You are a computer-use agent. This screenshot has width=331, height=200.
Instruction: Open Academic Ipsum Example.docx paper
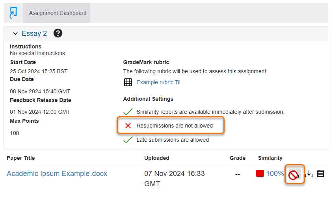(x=57, y=174)
